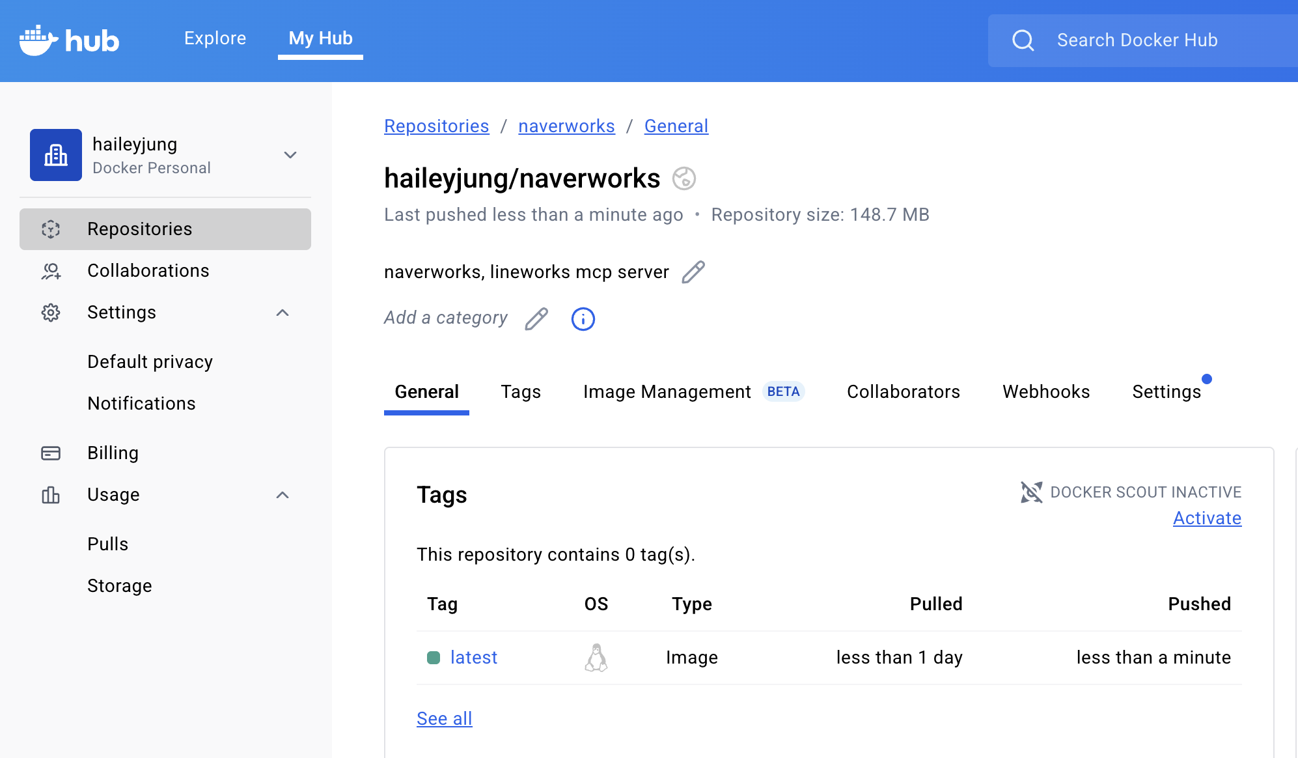Collapse the Usage section chevron
This screenshot has width=1298, height=758.
(282, 495)
